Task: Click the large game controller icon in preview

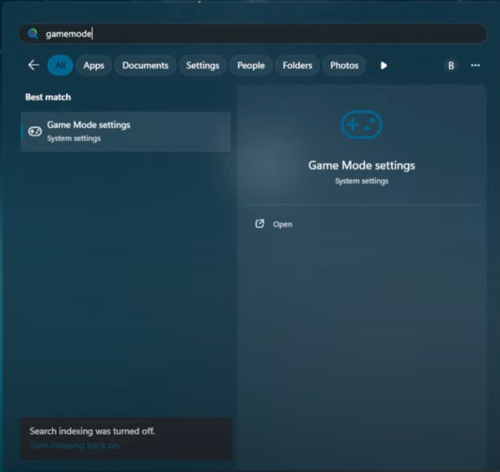Action: [x=361, y=125]
